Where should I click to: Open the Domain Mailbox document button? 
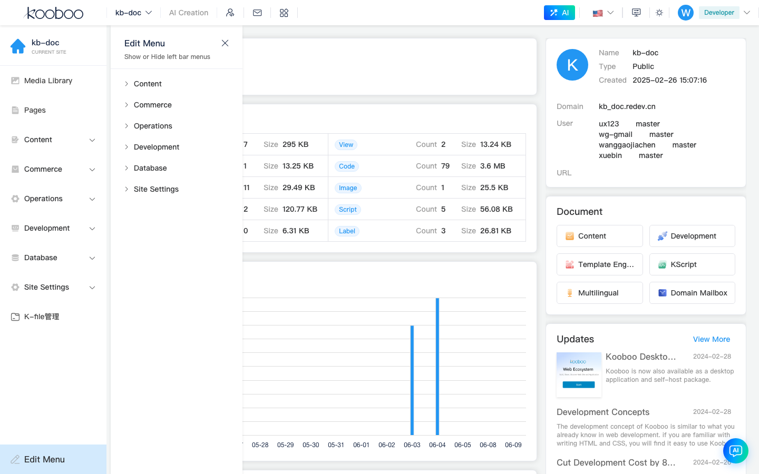coord(692,293)
